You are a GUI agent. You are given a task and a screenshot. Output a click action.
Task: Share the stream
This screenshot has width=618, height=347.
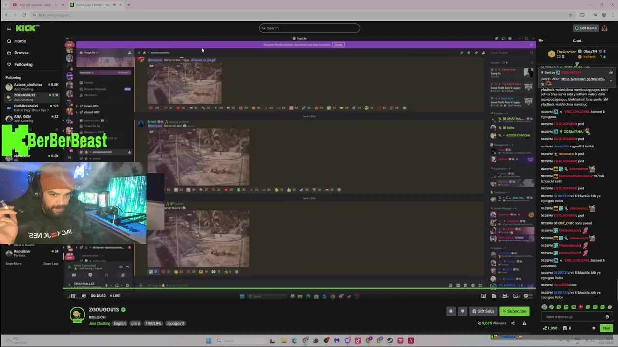point(513,323)
